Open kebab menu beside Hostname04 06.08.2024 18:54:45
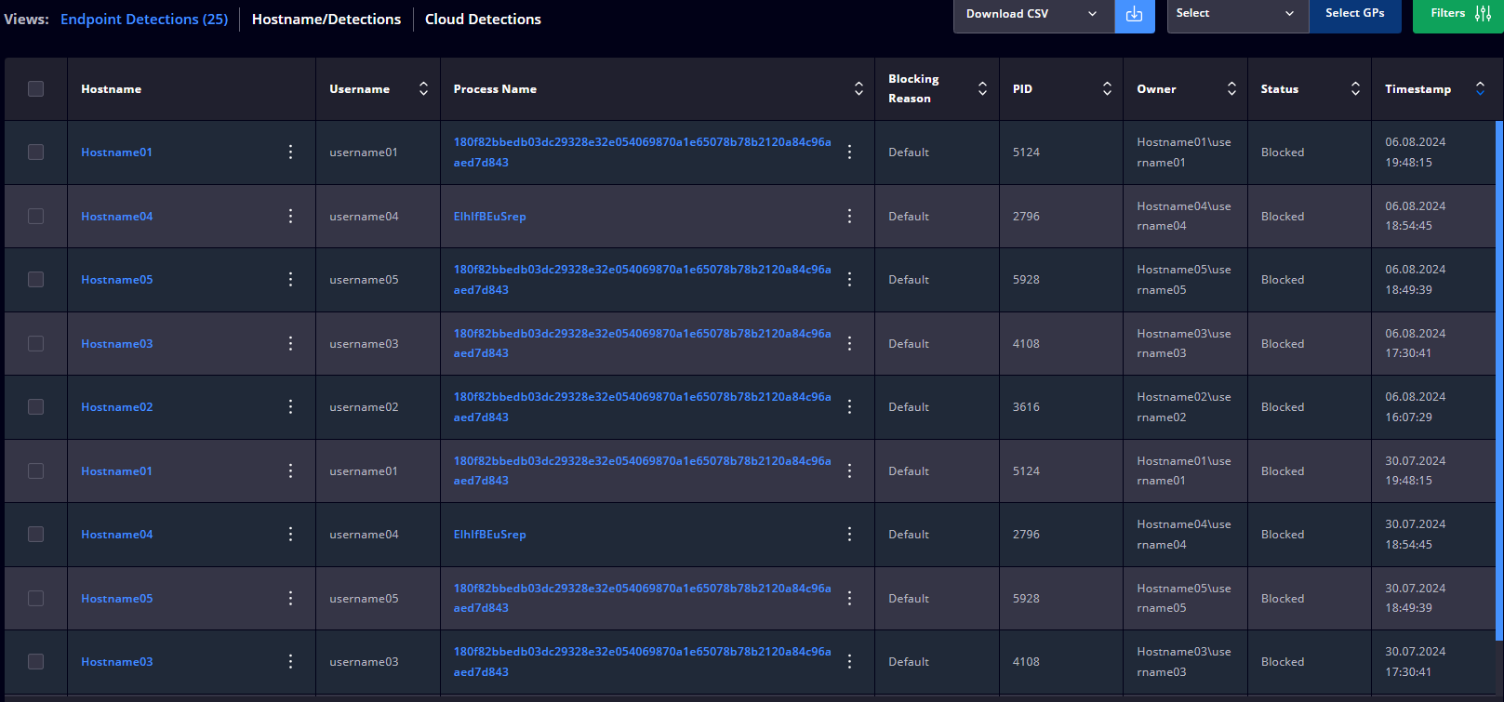 coord(290,216)
